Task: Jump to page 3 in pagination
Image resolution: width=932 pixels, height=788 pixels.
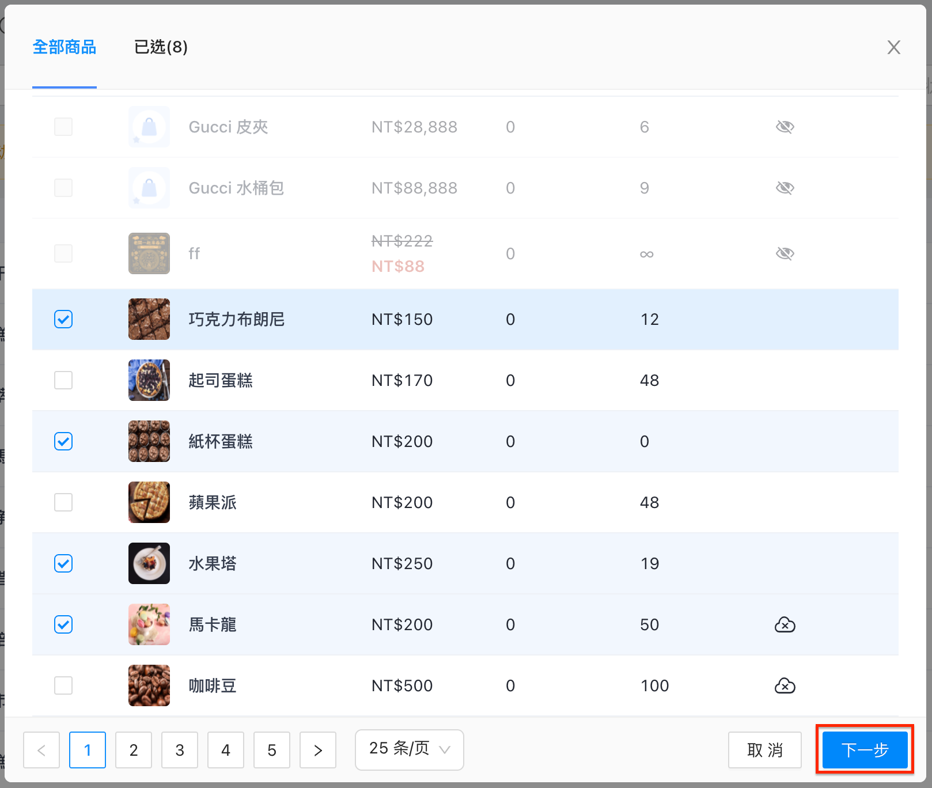Action: click(x=180, y=750)
